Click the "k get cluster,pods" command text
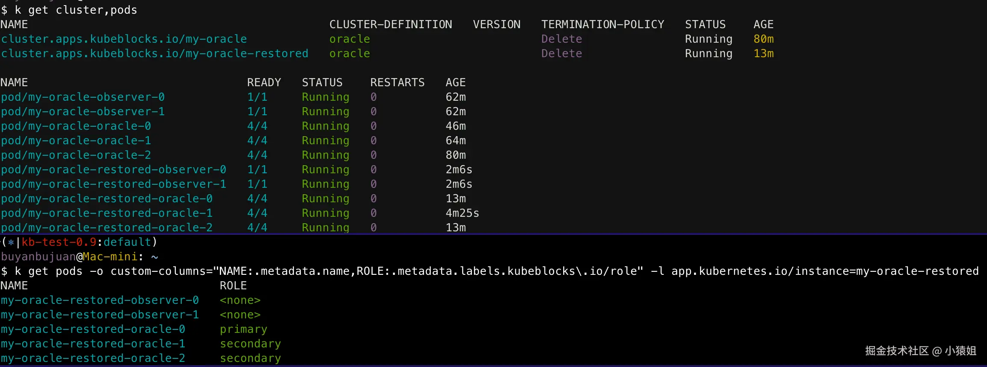Screen dimensions: 987x367 (76, 10)
